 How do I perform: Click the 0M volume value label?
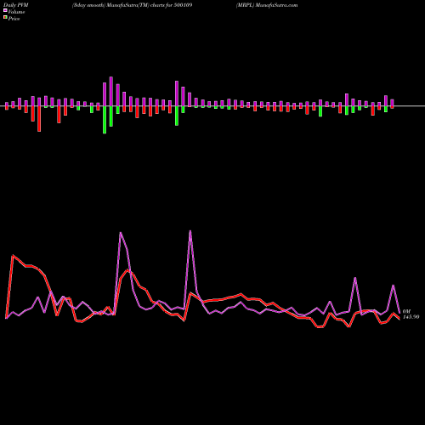(x=406, y=311)
